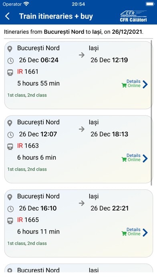
Task: Expand details chevron for IR 1663
Action: point(145,159)
